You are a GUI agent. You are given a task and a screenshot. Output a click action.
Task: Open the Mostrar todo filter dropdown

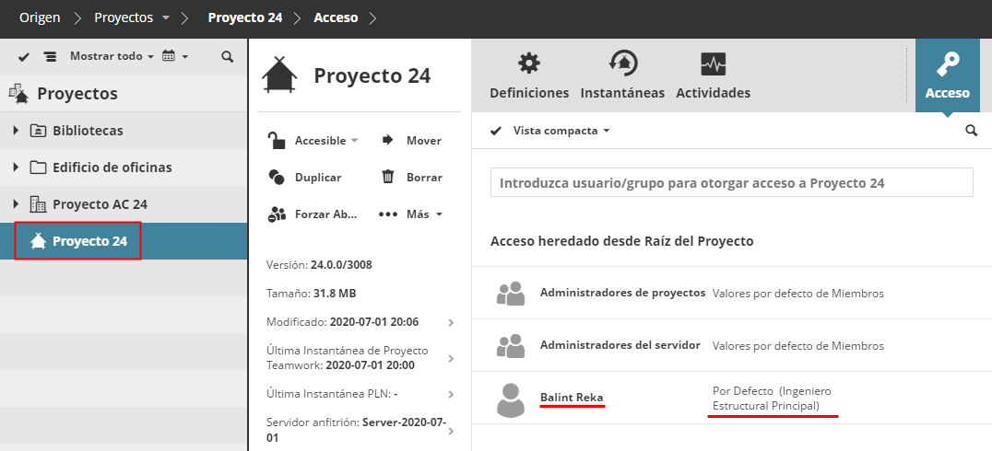coord(112,56)
